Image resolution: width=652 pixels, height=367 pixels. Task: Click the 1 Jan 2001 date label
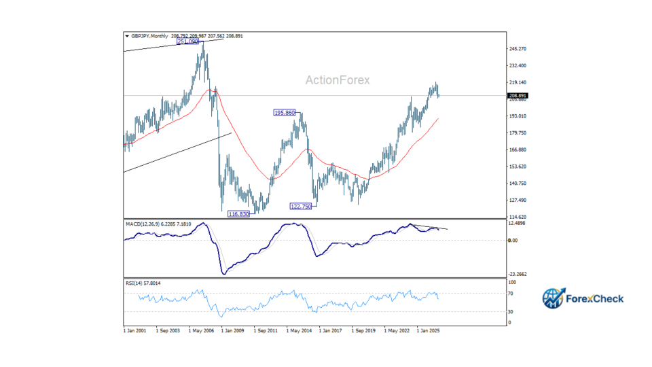(135, 331)
